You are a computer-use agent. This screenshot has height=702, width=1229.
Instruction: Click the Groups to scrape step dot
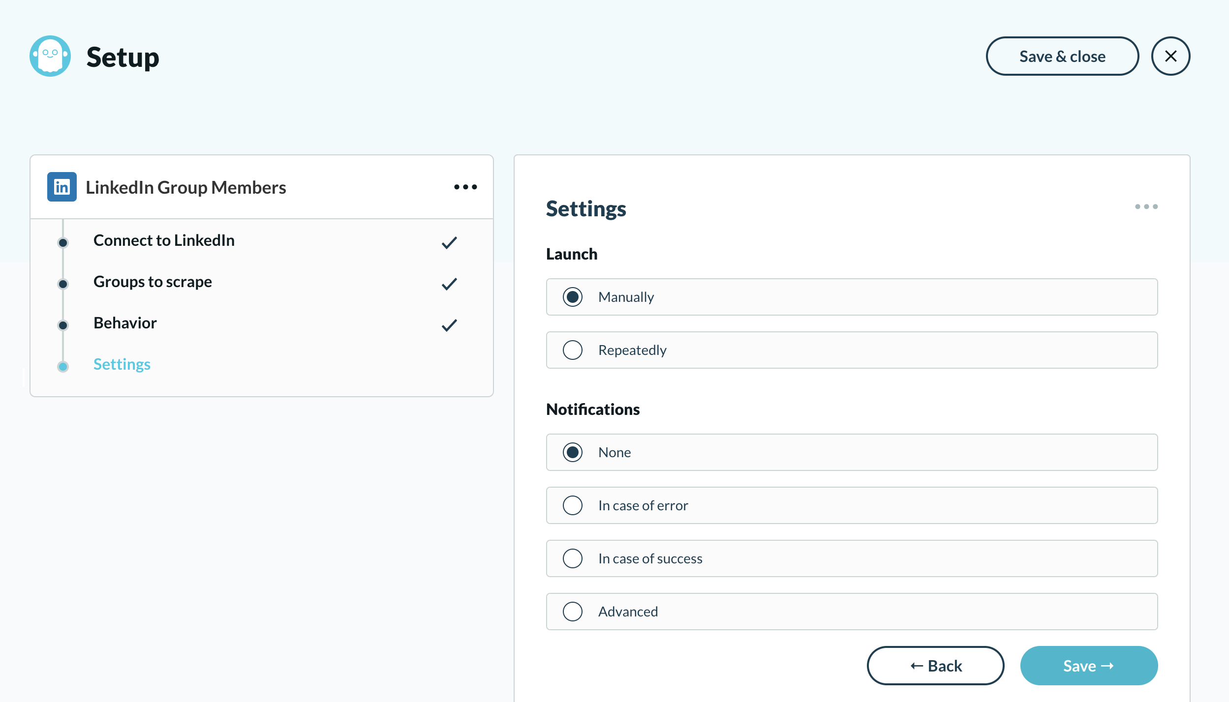coord(63,284)
